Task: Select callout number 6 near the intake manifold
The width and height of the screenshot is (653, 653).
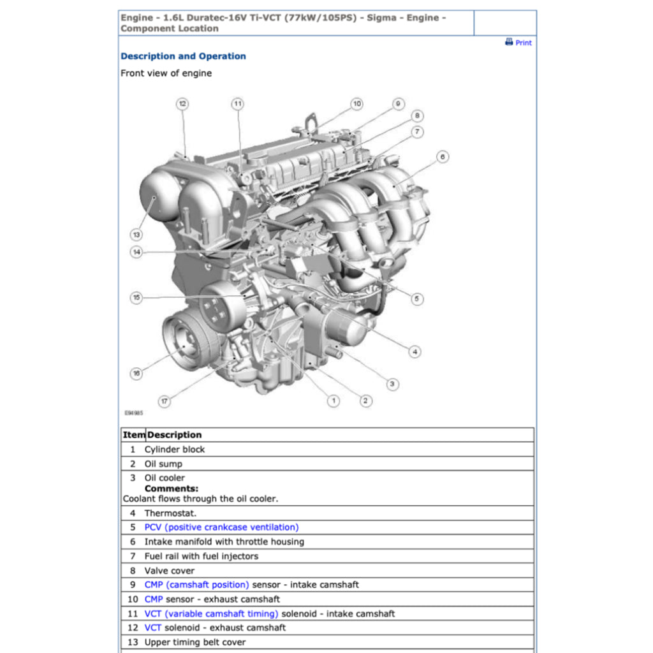Action: (x=442, y=157)
